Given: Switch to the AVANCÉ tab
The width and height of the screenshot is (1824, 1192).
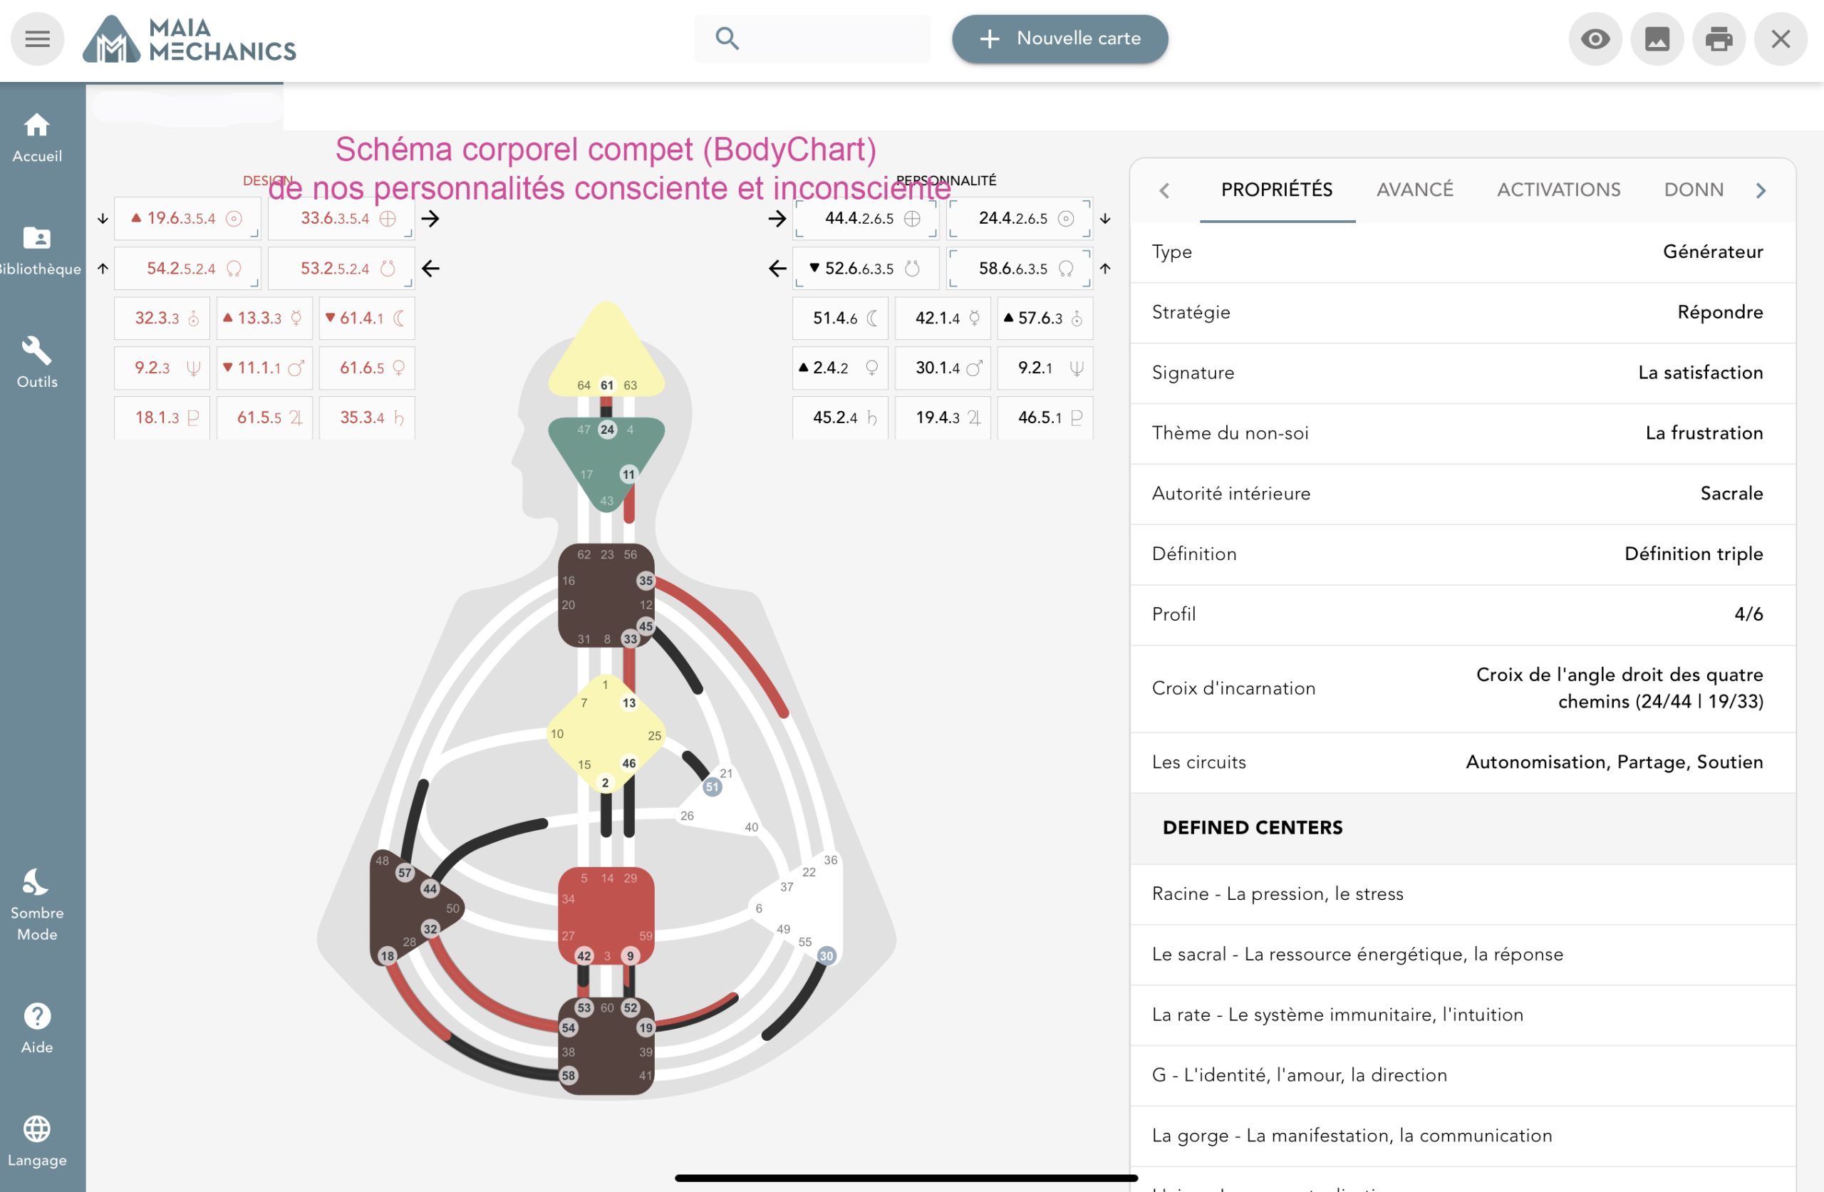Looking at the screenshot, I should [x=1414, y=190].
